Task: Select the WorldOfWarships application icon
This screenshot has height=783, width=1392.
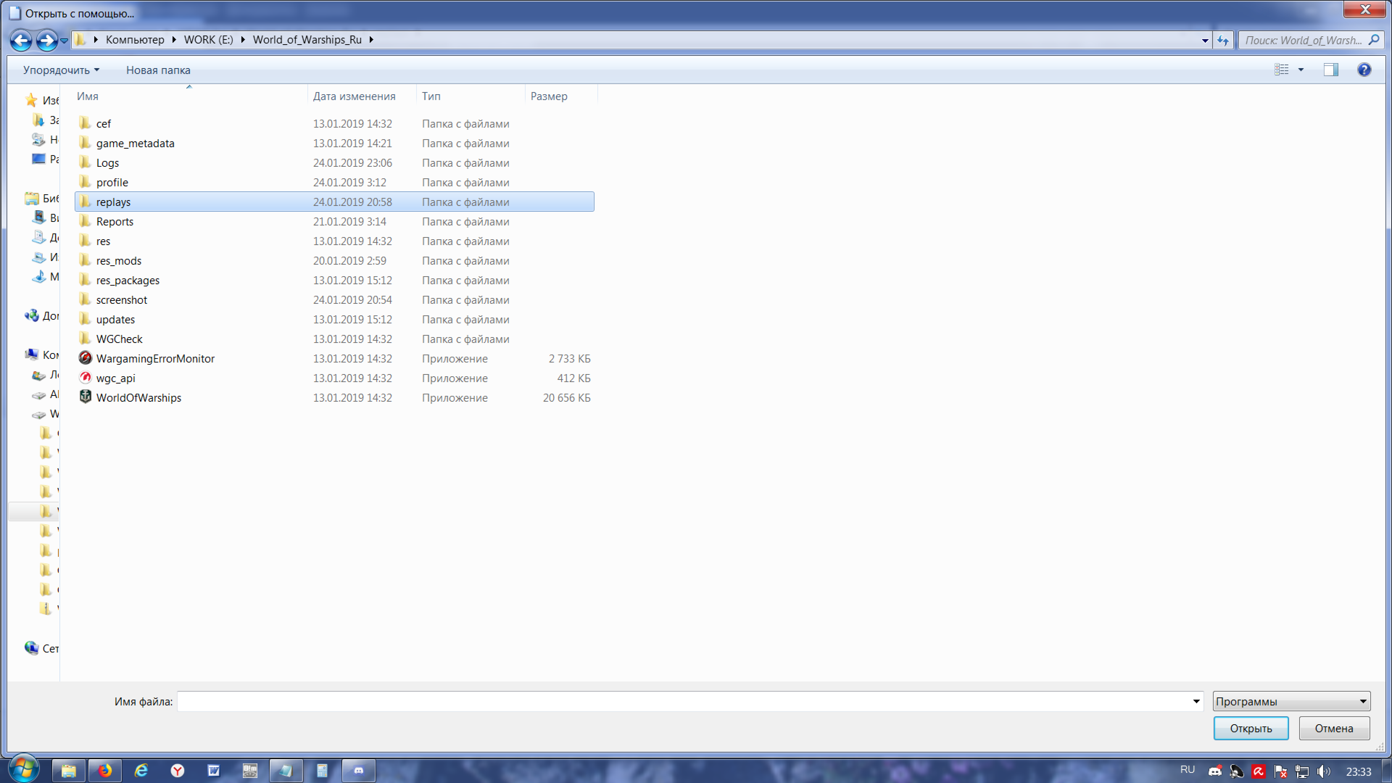Action: [x=86, y=397]
